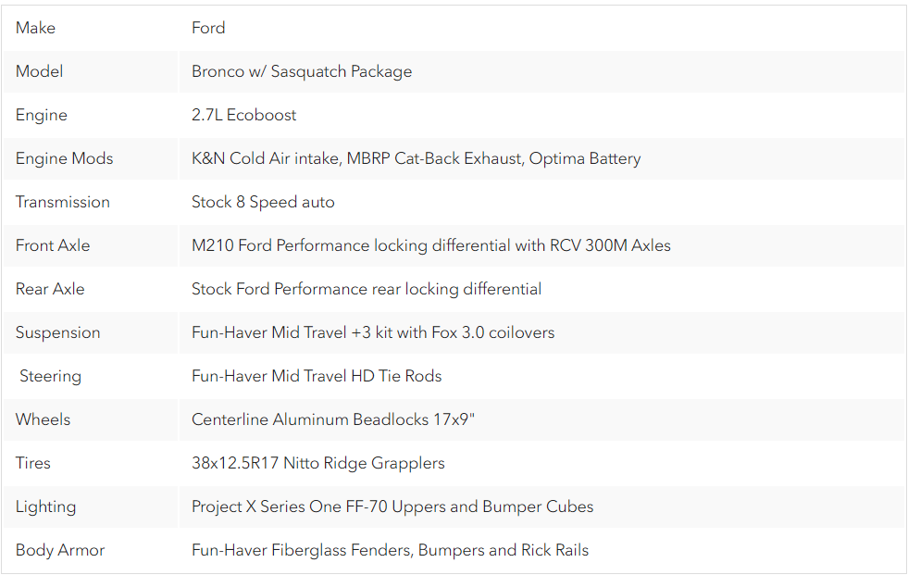908x575 pixels.
Task: Select Bronco w/ Sasquatch Package text
Action: tap(302, 71)
